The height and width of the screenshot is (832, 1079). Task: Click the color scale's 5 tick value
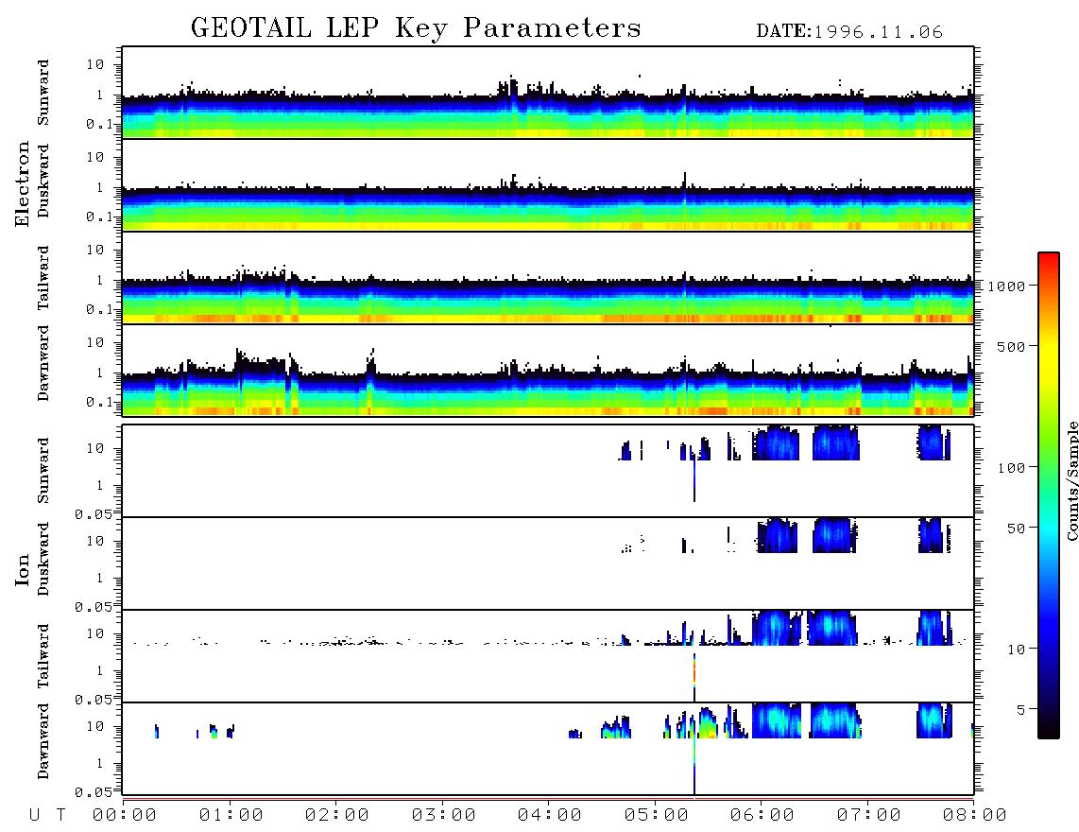coord(1021,710)
